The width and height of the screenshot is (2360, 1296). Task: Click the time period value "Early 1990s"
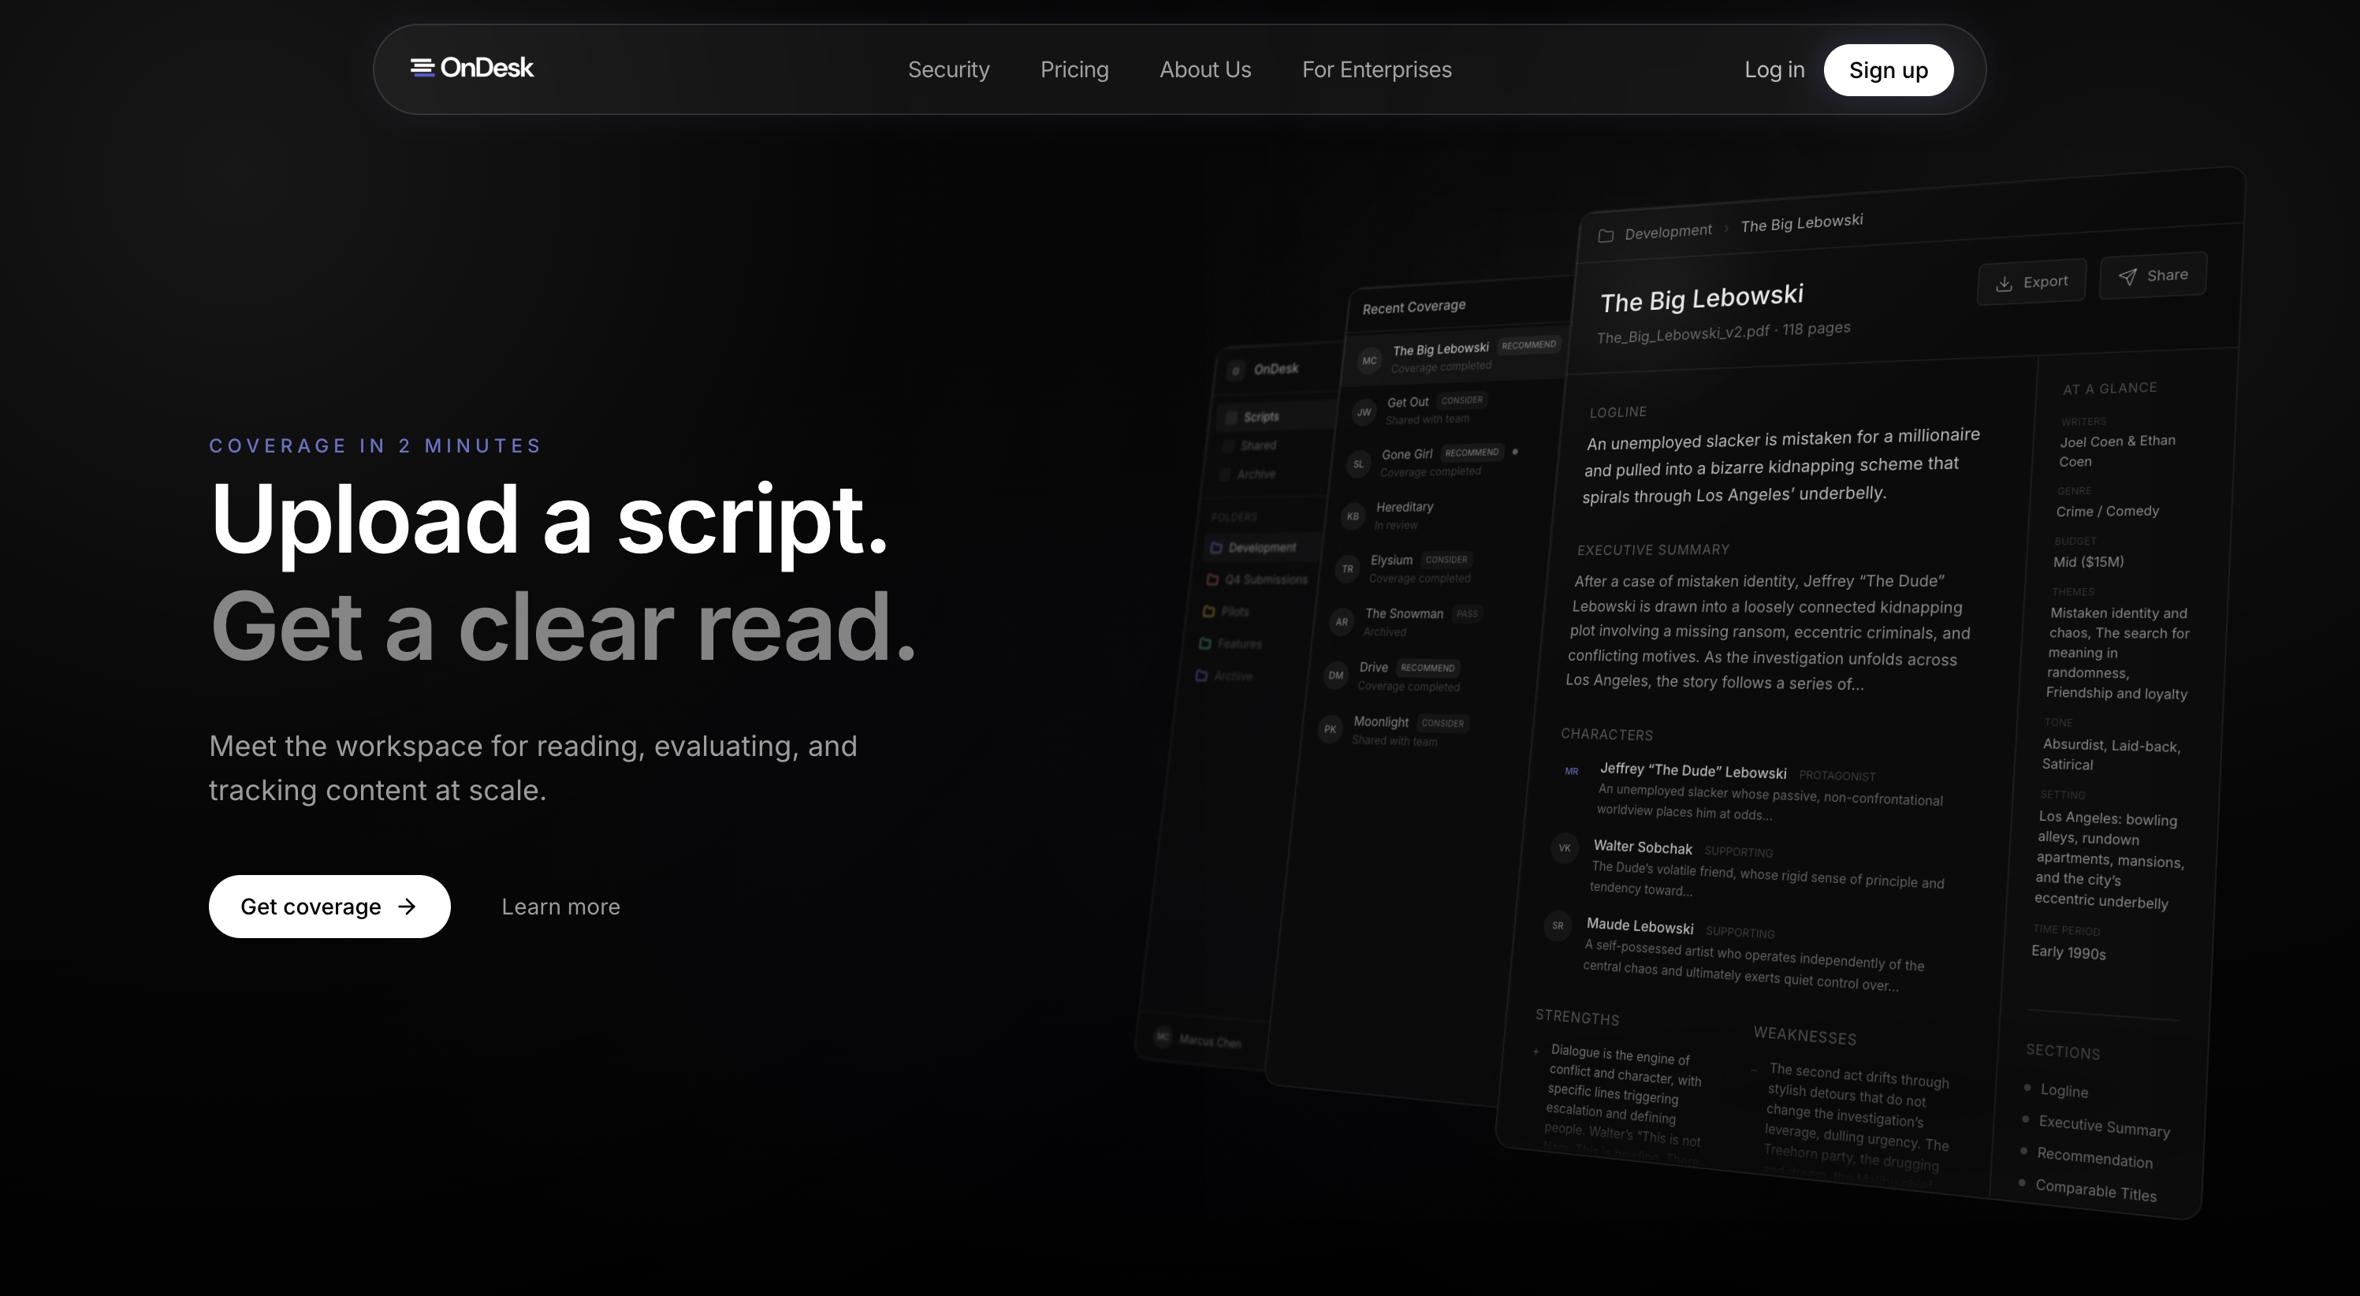(x=2068, y=952)
